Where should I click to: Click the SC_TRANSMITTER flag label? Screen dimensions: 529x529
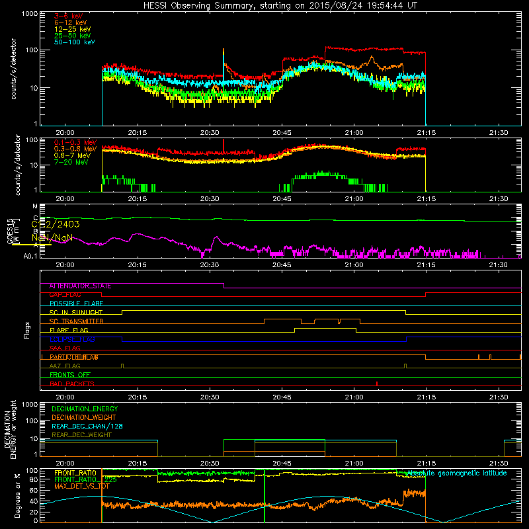pos(76,321)
